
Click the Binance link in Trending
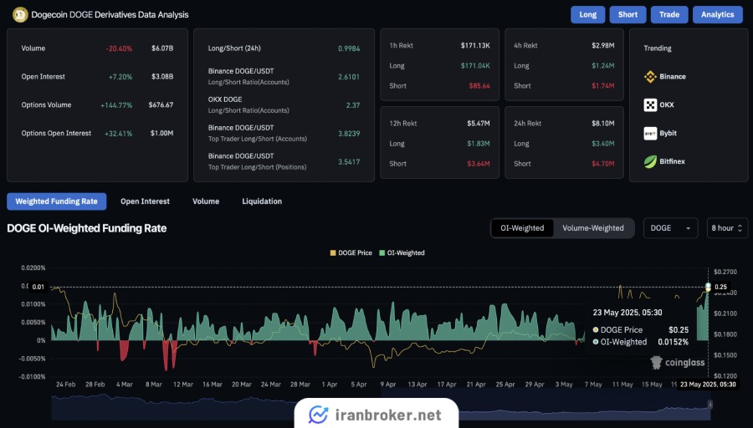click(x=673, y=77)
